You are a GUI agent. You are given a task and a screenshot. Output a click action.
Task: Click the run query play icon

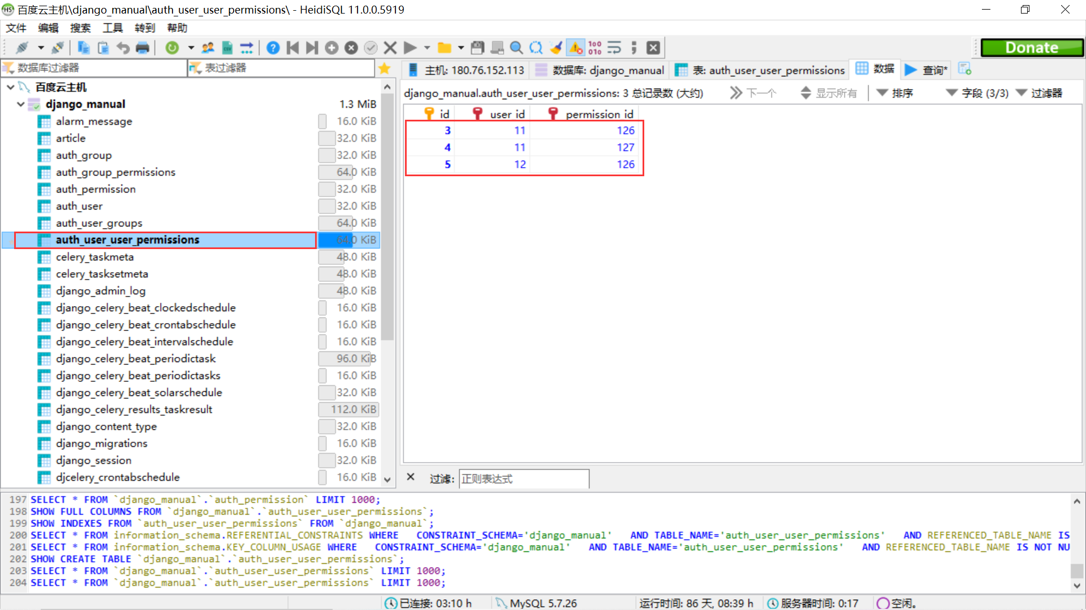coord(411,48)
